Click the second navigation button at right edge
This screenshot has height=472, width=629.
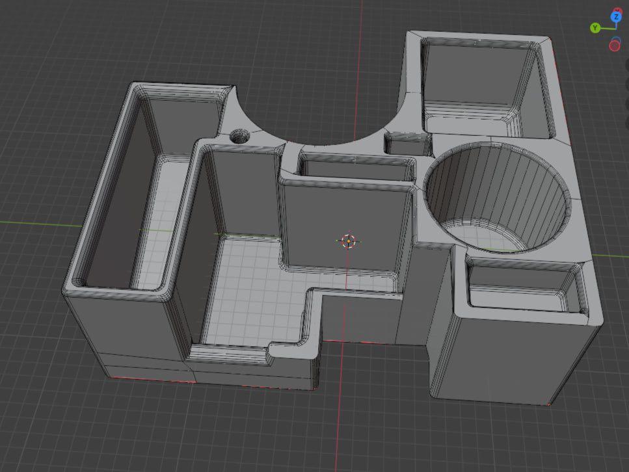(627, 84)
